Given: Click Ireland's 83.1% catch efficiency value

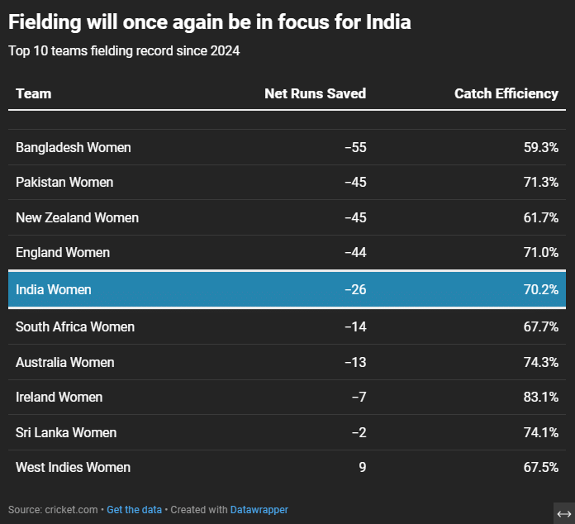Looking at the screenshot, I should pos(542,397).
